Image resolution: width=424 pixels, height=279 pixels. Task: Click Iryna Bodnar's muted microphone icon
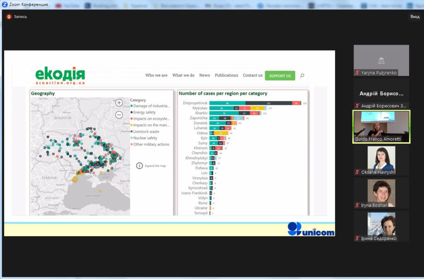point(357,205)
